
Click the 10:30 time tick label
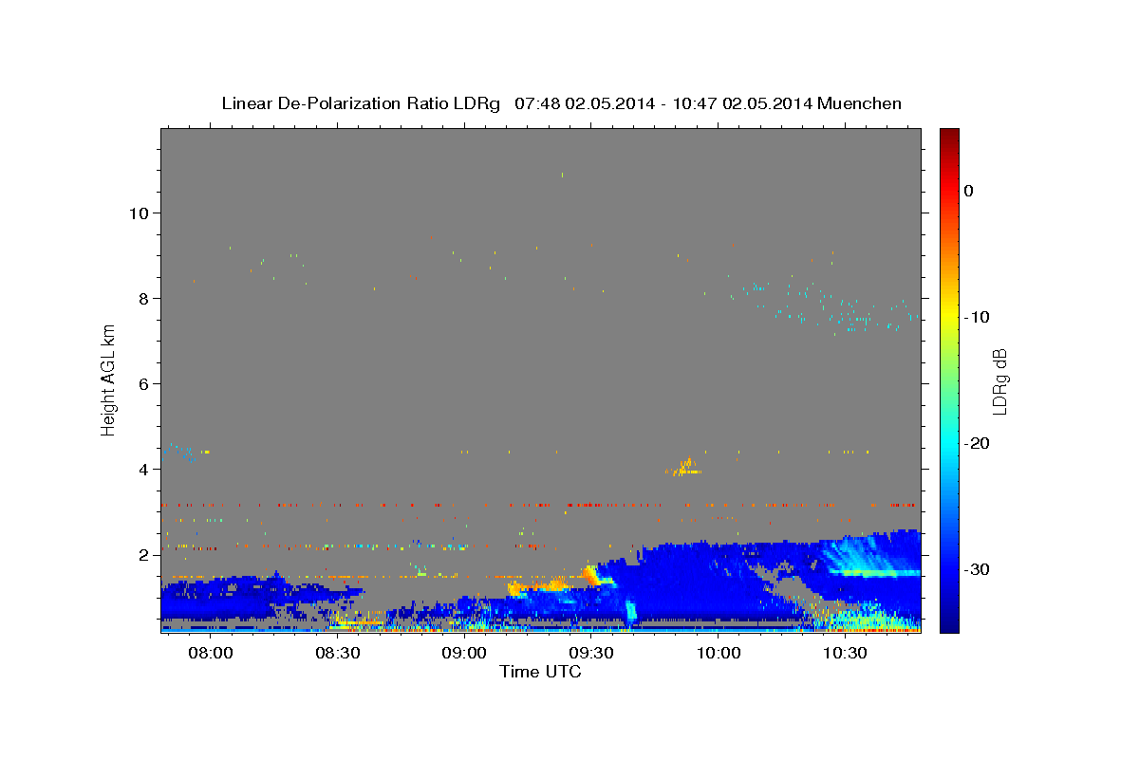[846, 654]
